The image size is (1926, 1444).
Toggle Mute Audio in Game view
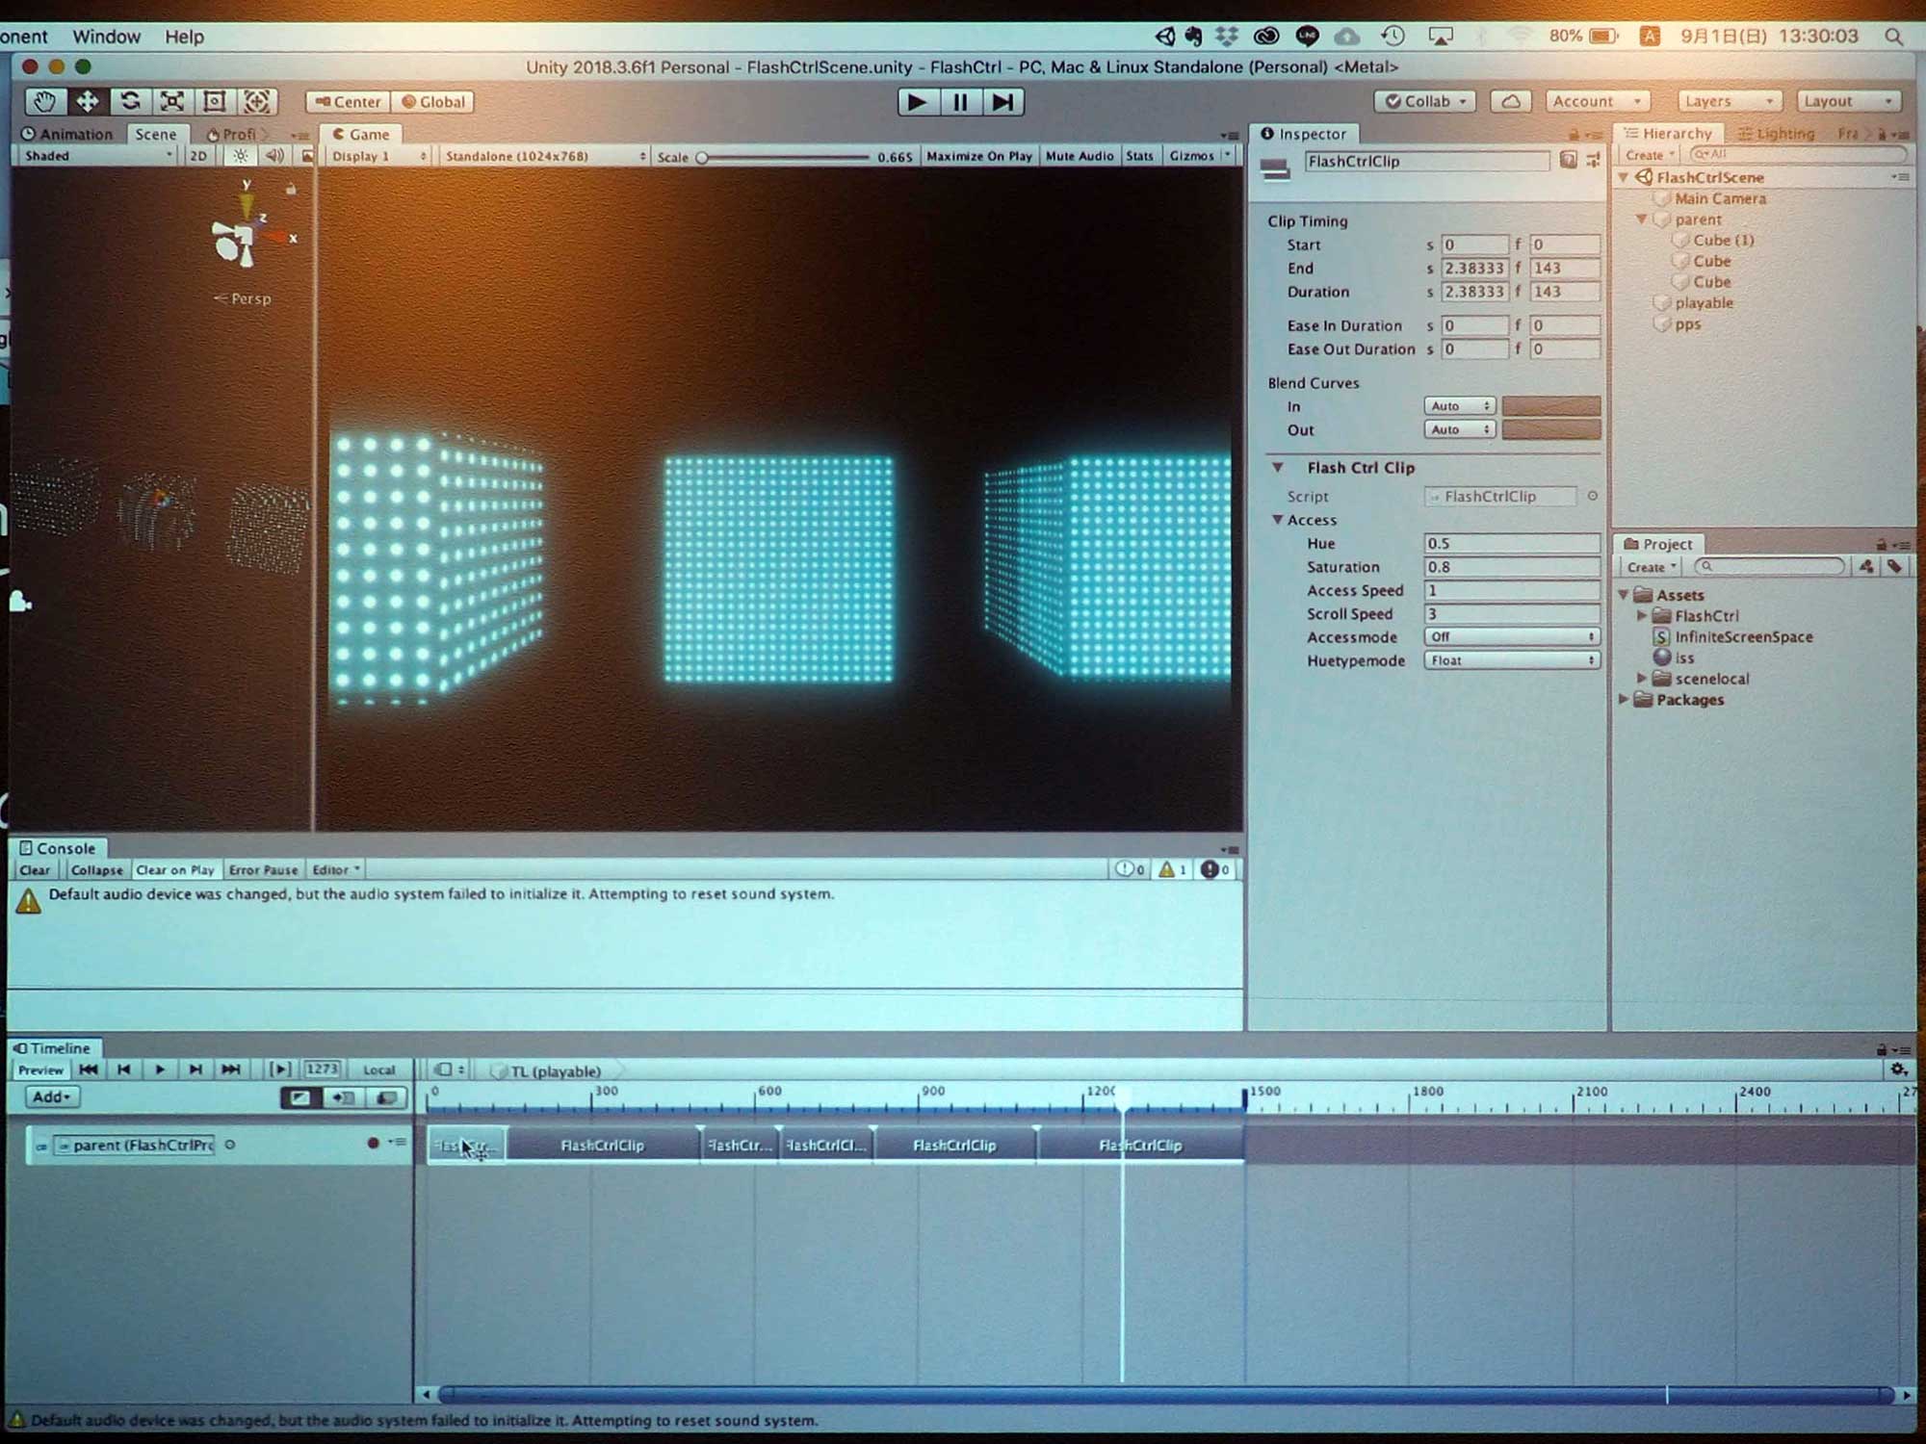[x=1079, y=156]
